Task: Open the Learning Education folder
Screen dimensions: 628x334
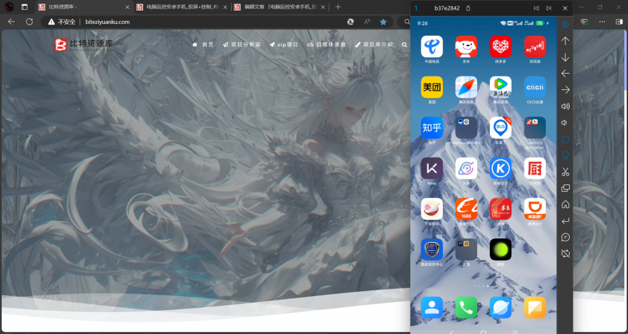Action: point(535,127)
